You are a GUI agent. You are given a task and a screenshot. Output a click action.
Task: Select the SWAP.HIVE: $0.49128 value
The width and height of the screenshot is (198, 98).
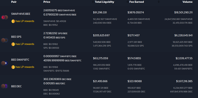pyautogui.click(x=55, y=21)
